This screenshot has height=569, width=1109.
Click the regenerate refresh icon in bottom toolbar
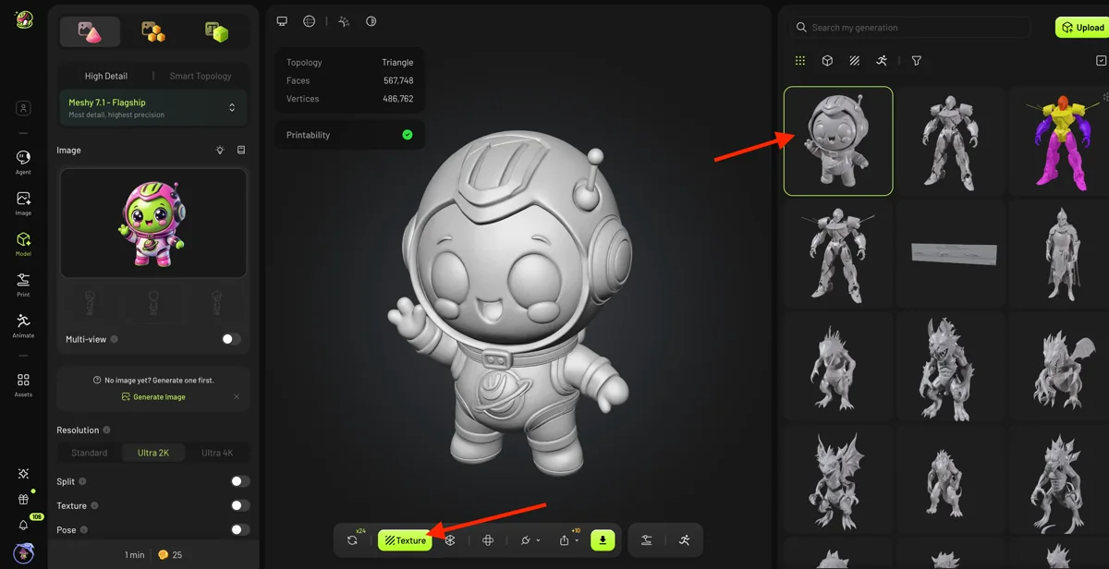352,540
